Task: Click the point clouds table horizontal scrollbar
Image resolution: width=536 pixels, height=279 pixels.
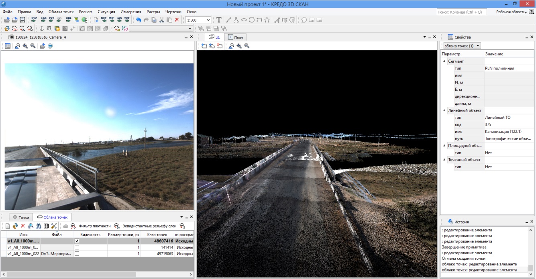Action: [97, 274]
